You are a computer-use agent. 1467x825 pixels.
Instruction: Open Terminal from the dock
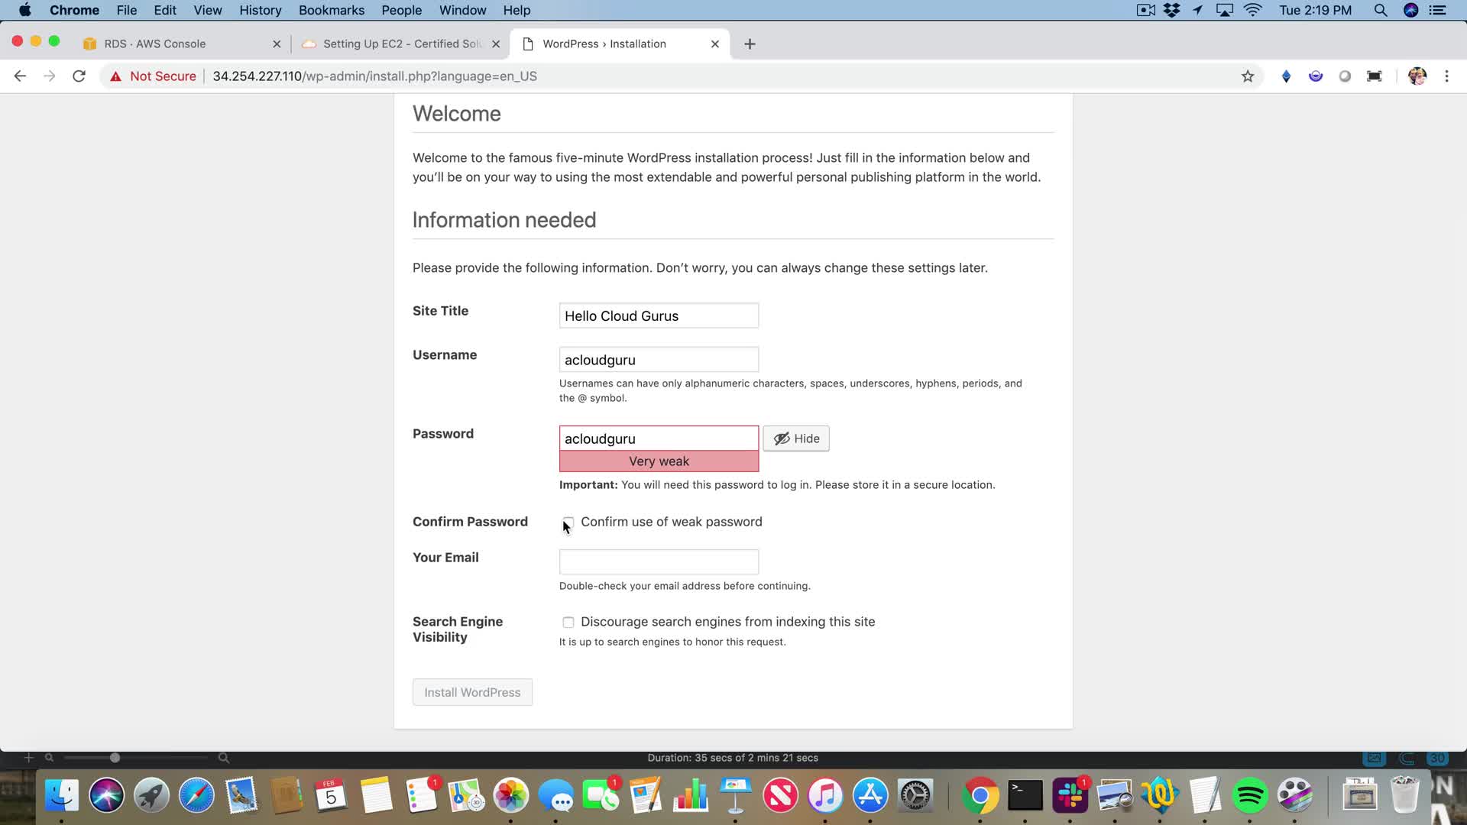click(1025, 796)
